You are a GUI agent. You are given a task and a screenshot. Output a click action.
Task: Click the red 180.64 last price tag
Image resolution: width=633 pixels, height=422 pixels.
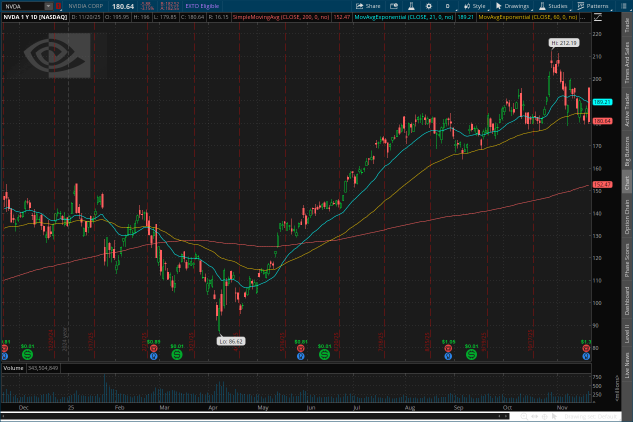click(x=602, y=121)
